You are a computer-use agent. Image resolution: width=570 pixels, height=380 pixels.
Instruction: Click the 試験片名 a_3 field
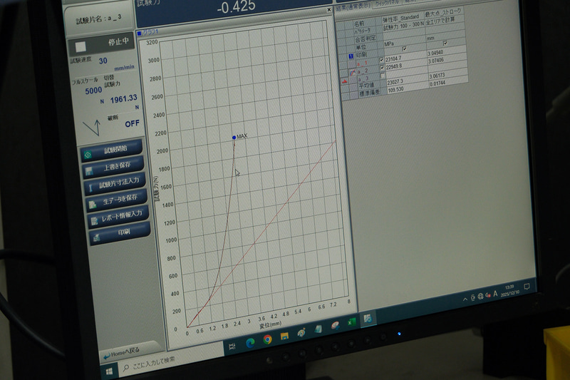(x=99, y=19)
